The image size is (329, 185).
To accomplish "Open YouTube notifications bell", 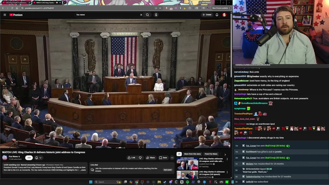I will point(217,15).
